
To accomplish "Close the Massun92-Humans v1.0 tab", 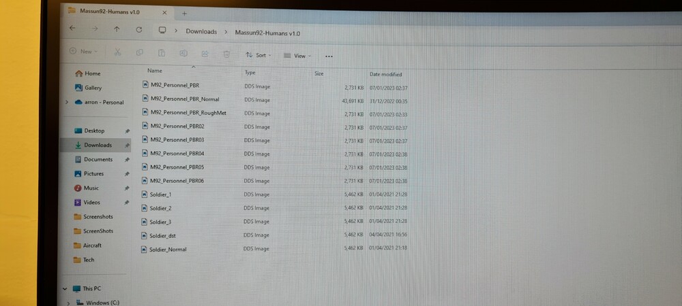I will tap(164, 12).
